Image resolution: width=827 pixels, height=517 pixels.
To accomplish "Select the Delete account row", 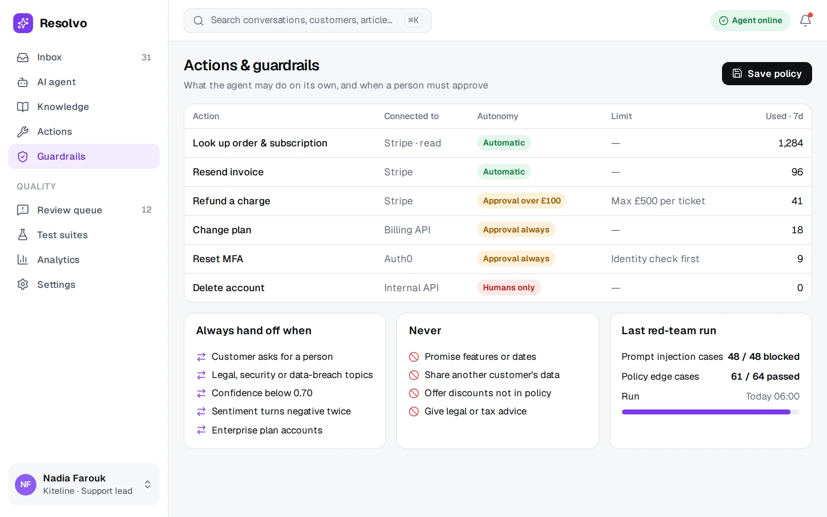I will 497,288.
